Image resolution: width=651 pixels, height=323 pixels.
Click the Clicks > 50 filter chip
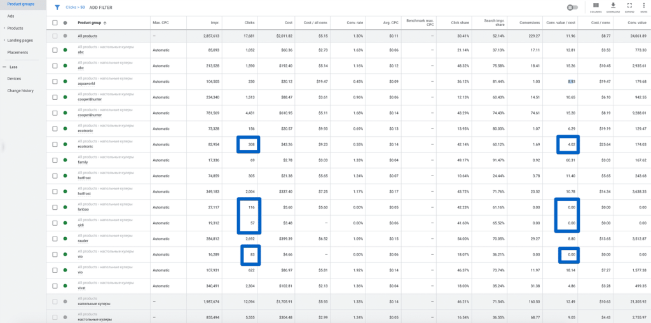coord(75,8)
